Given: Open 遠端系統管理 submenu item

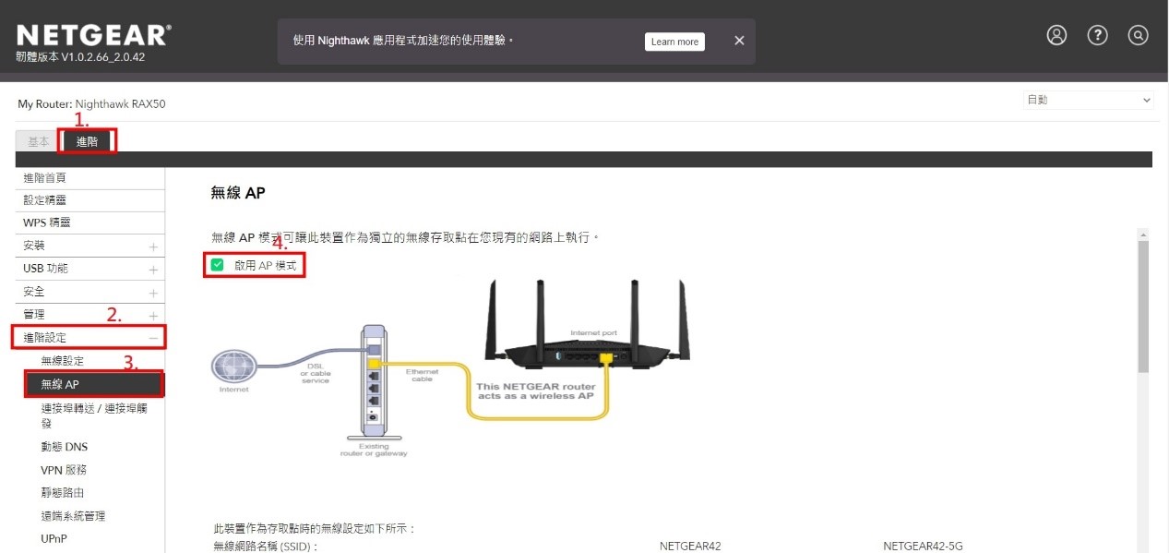Looking at the screenshot, I should tap(74, 516).
